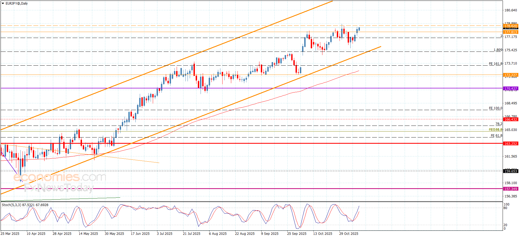Click the 21 Jul 2025 date label

tap(192, 234)
